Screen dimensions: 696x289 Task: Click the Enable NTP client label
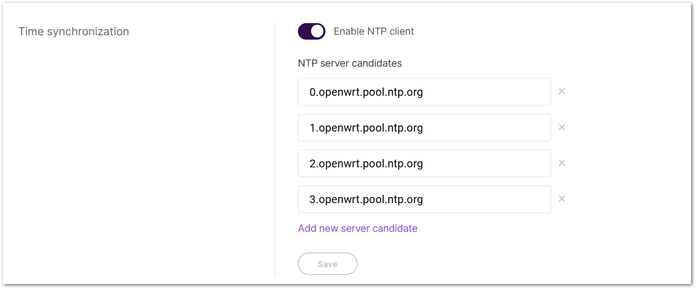[x=374, y=31]
